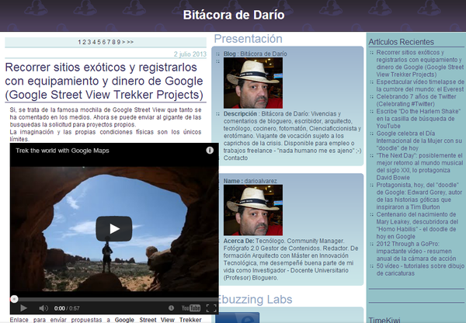Click the blue Ebuzzing widget image
The image size is (466, 323).
tap(238, 318)
